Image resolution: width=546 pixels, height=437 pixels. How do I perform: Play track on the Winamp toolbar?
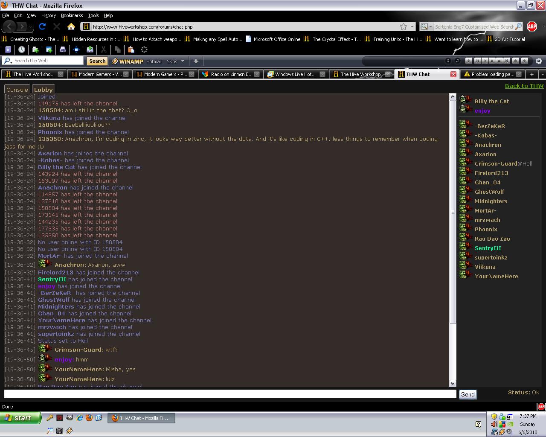[x=485, y=61]
